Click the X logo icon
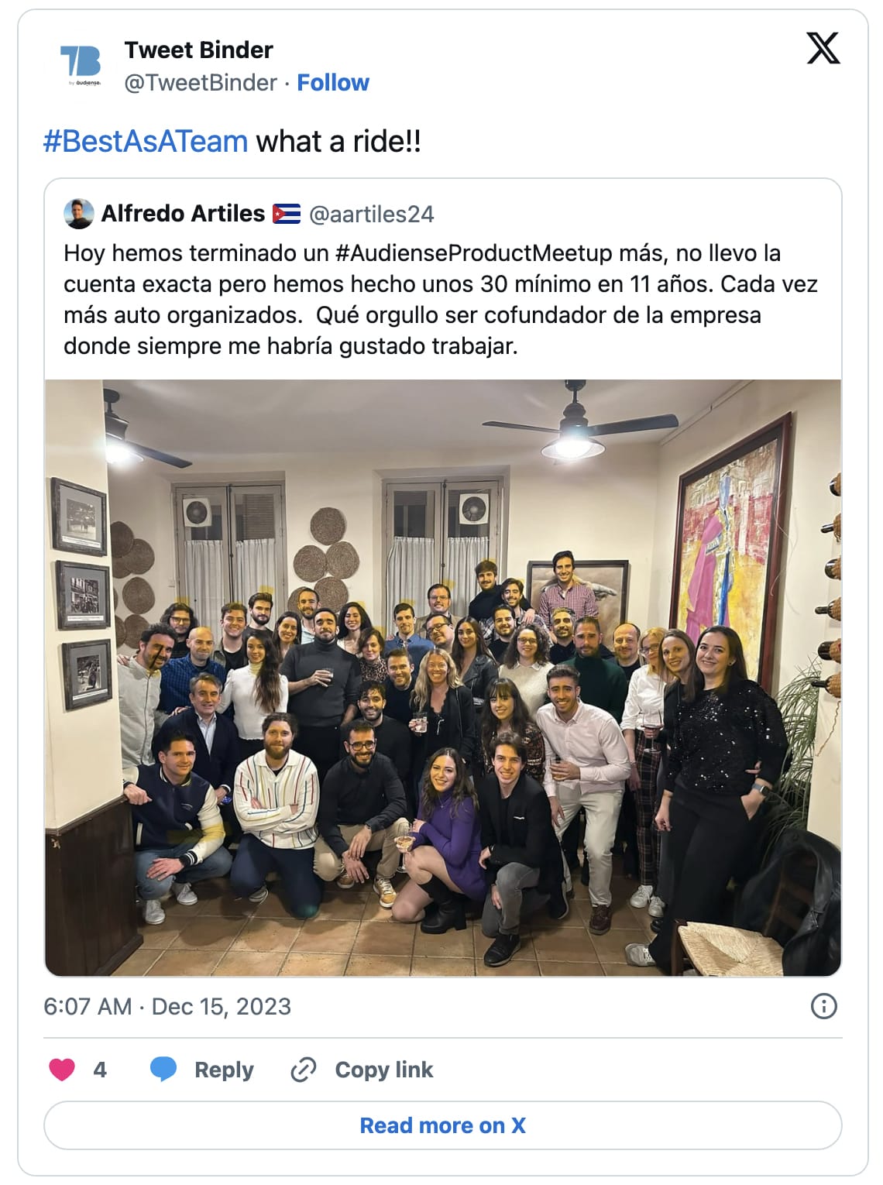The width and height of the screenshot is (883, 1185). (823, 48)
